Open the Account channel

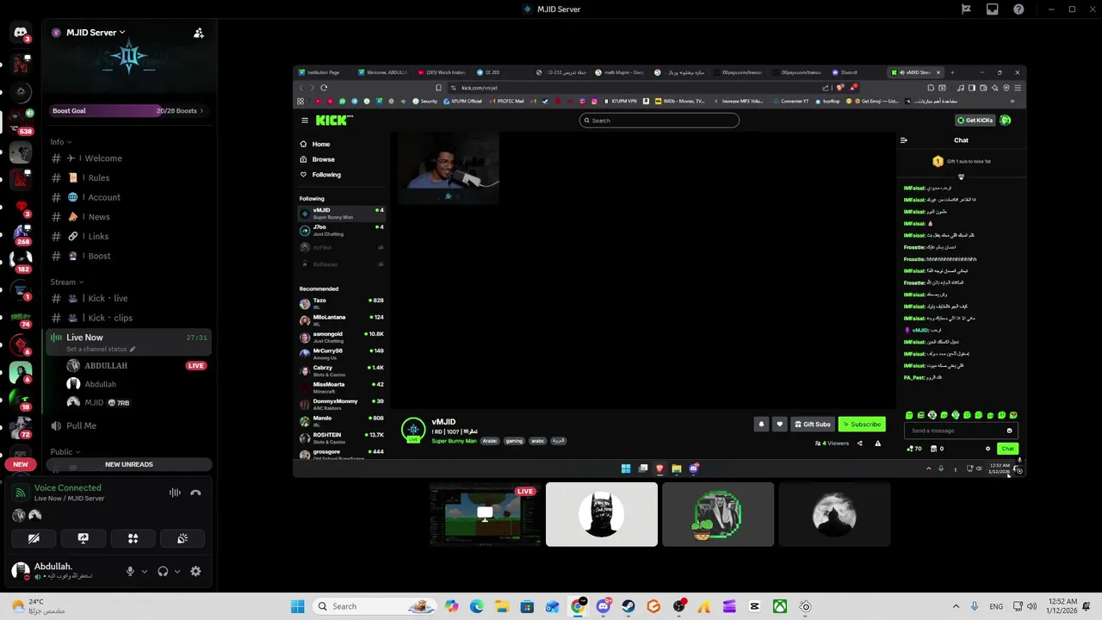point(129,197)
